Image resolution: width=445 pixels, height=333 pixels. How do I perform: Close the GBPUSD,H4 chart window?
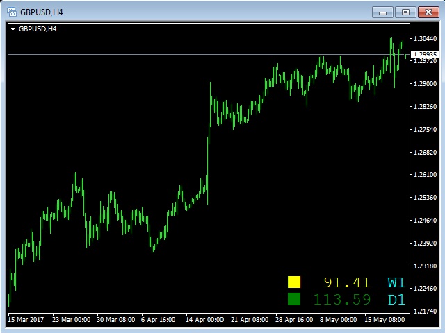point(428,12)
